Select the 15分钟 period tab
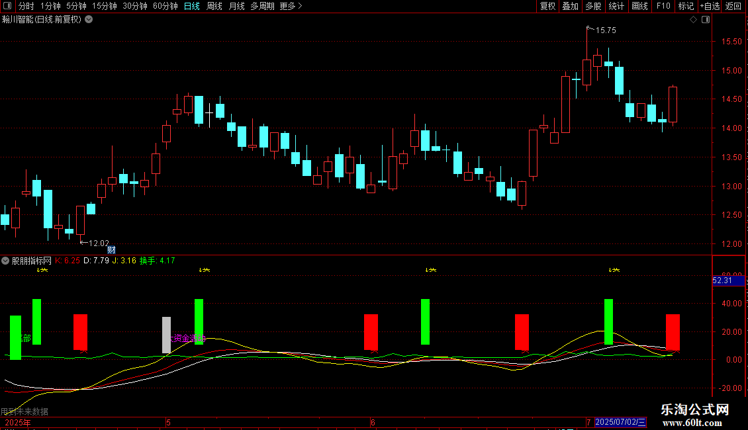Image resolution: width=748 pixels, height=430 pixels. 105,6
